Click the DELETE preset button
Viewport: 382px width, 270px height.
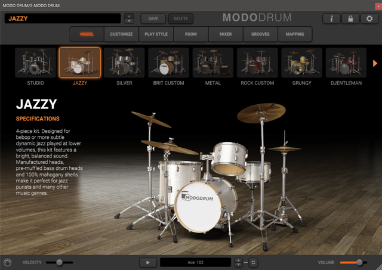pos(181,18)
